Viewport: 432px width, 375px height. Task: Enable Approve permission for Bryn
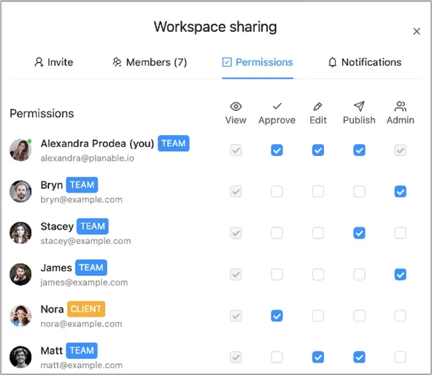277,191
